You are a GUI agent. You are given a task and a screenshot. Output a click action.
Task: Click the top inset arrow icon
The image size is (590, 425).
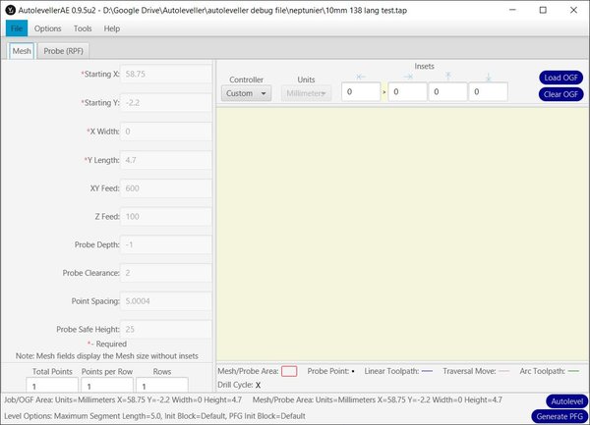point(447,76)
